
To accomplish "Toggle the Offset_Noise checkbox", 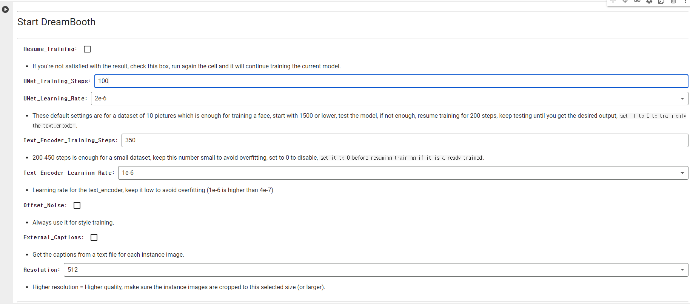I will point(77,205).
